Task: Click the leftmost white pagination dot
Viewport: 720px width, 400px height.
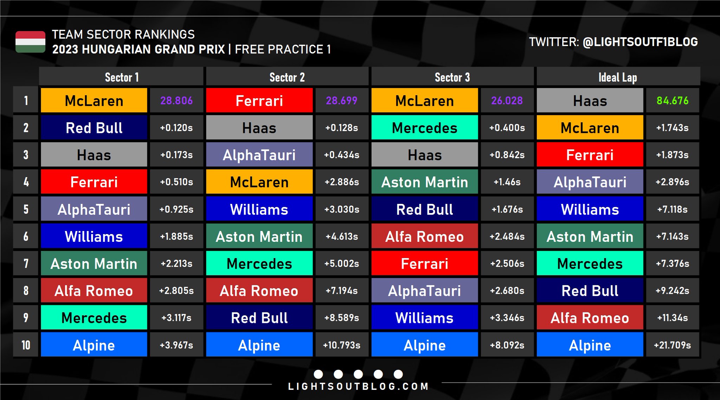Action: tap(318, 374)
